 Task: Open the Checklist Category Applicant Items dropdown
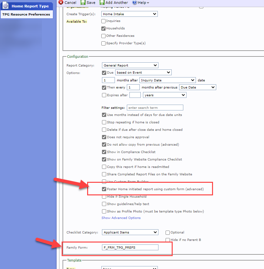(x=130, y=232)
